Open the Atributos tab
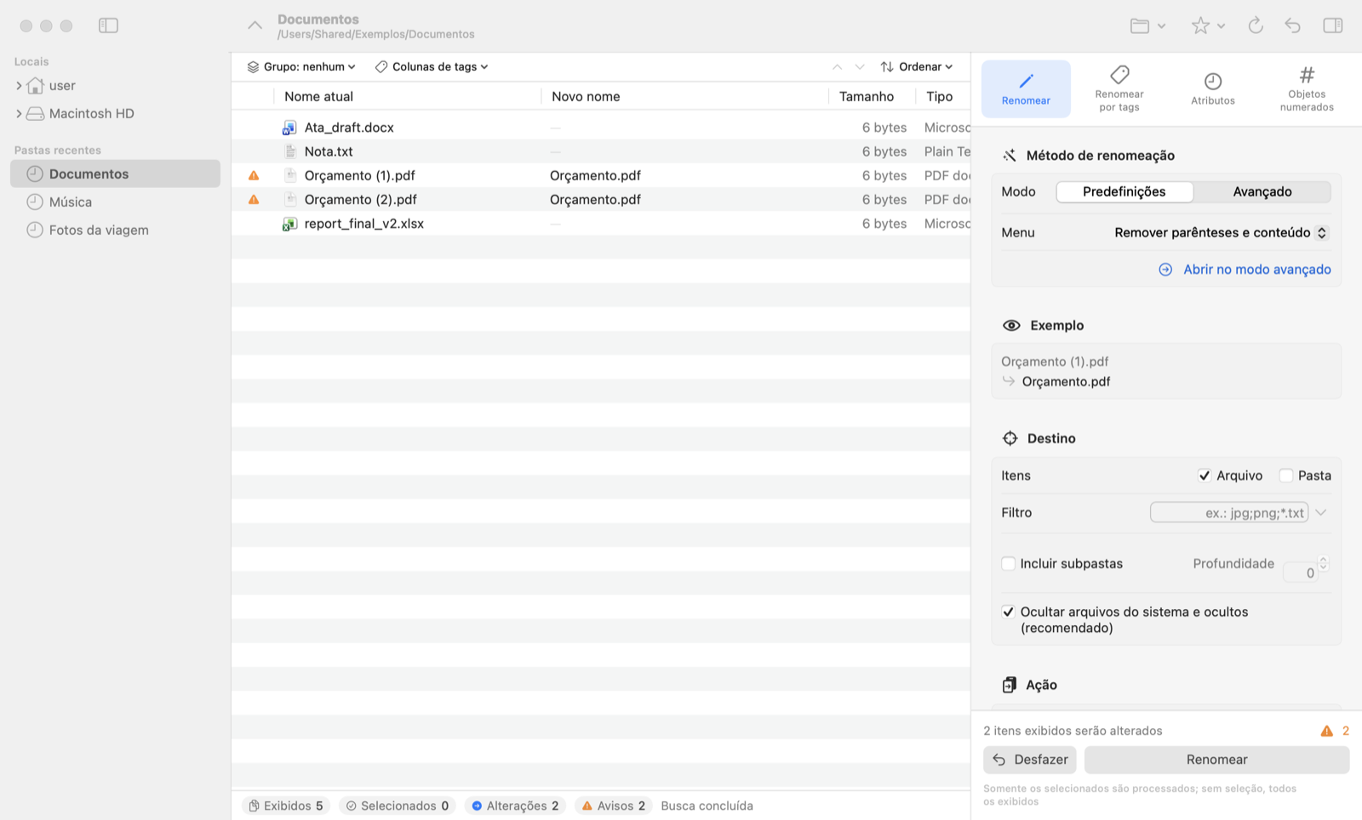The width and height of the screenshot is (1362, 820). coord(1212,88)
